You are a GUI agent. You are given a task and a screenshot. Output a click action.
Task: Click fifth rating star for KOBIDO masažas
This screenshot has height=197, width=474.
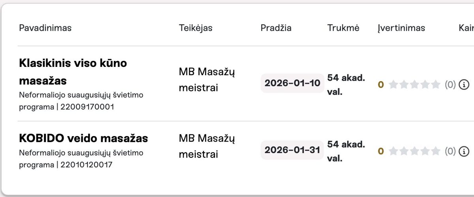tap(436, 151)
